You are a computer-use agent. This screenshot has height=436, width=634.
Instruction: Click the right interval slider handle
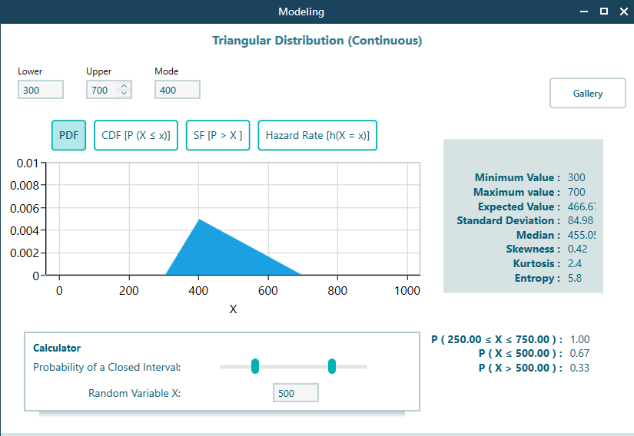tap(332, 367)
